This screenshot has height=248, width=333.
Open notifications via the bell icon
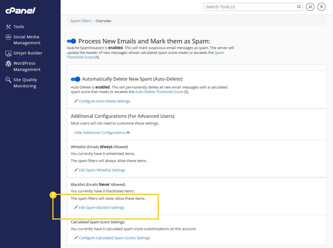(x=310, y=7)
